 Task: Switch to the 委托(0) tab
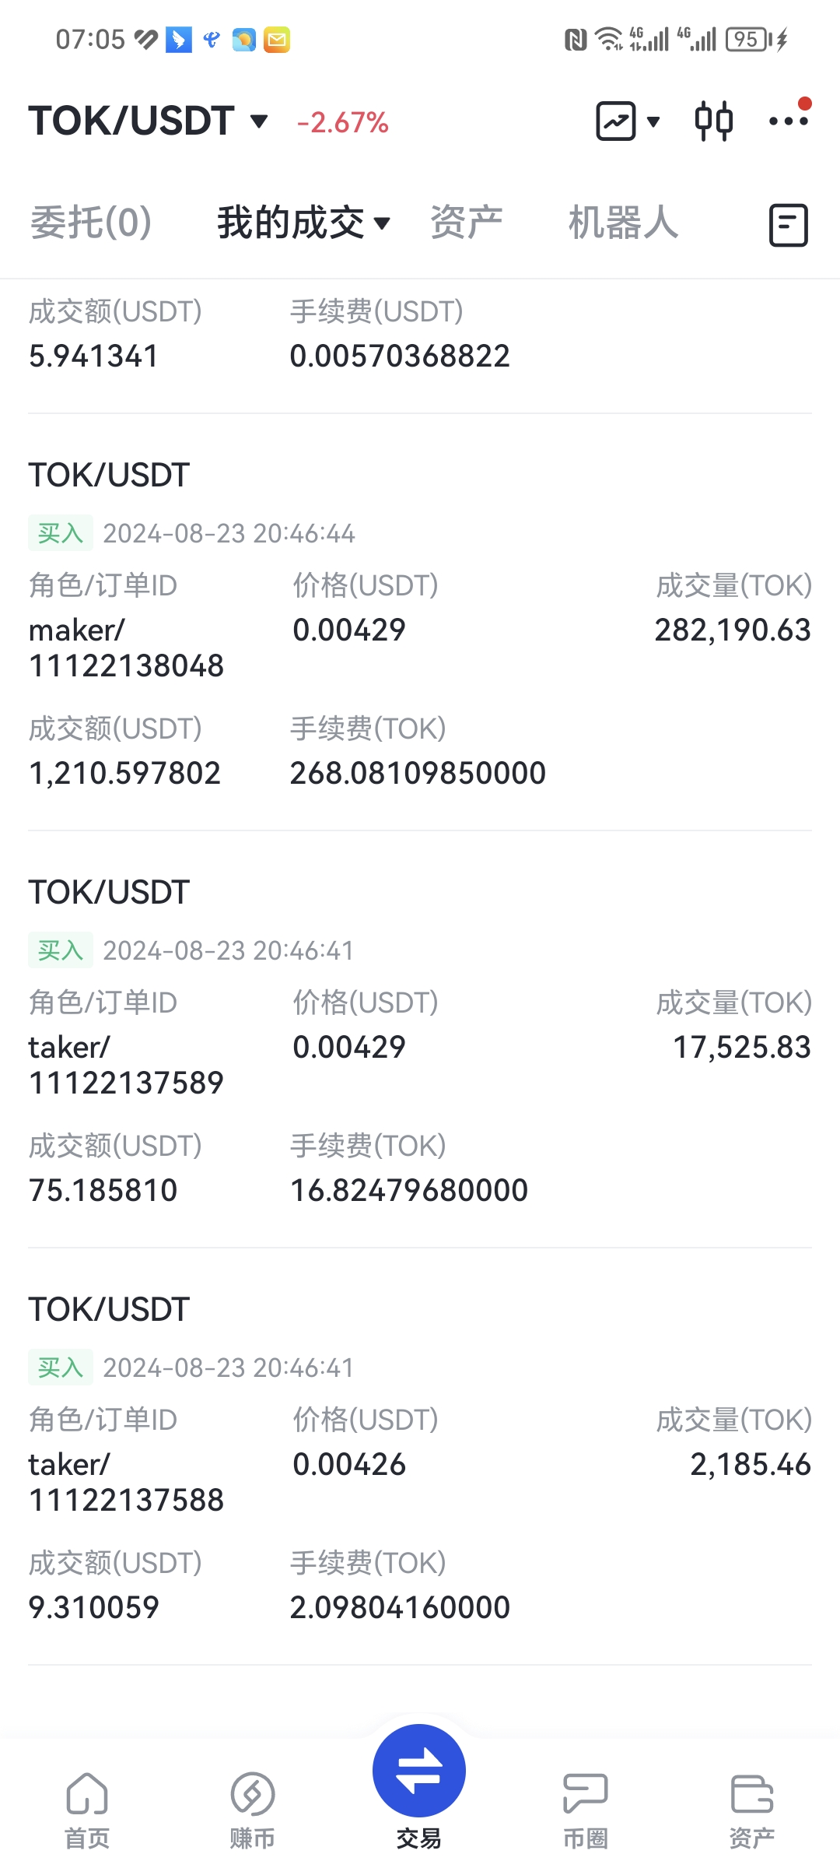(x=91, y=223)
